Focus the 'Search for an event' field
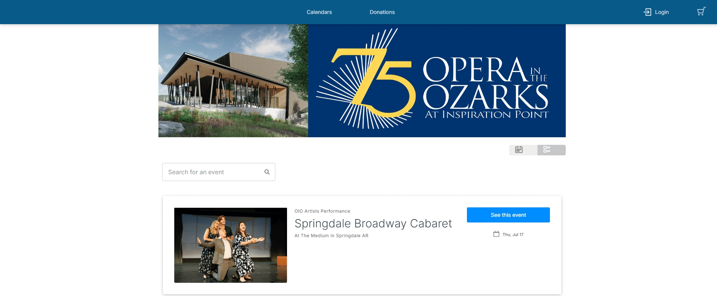The height and width of the screenshot is (296, 717). click(219, 172)
